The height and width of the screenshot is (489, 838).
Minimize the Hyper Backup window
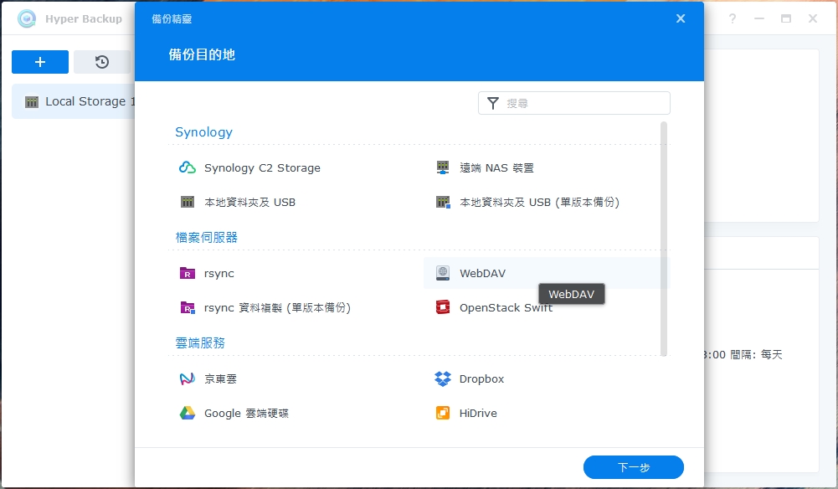pyautogui.click(x=759, y=18)
